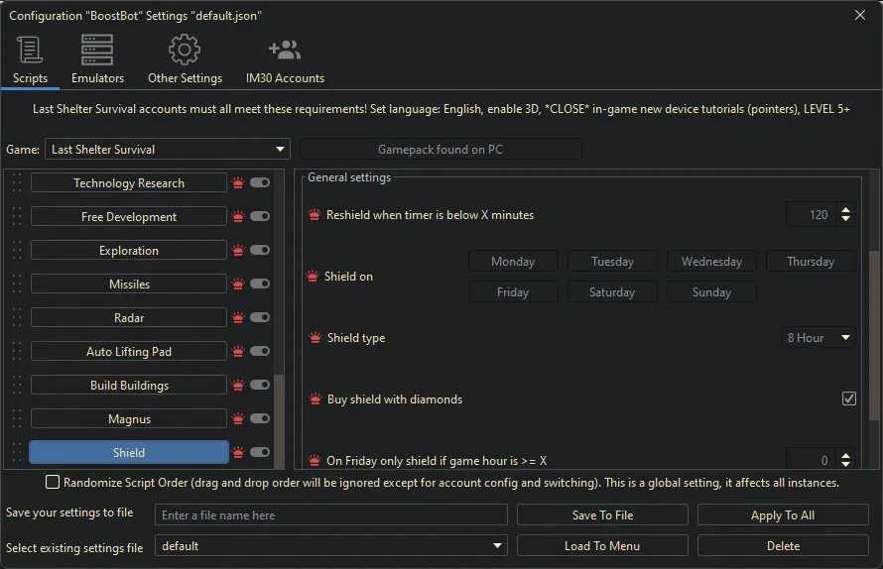
Task: Toggle Build Buildings script switch
Action: pos(260,385)
